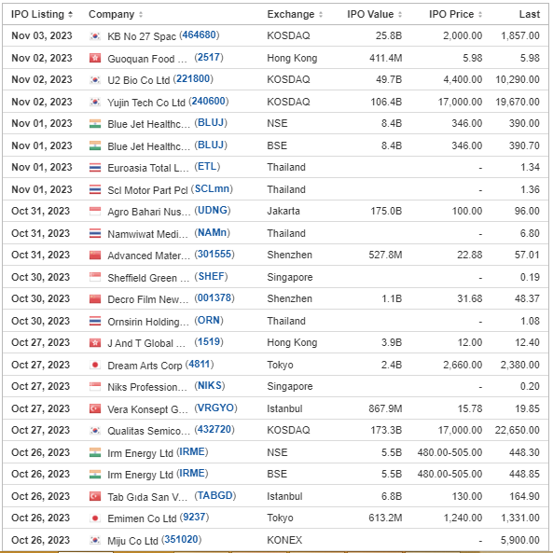The width and height of the screenshot is (553, 553).
Task: Click the IPO Value column header
Action: pos(370,15)
